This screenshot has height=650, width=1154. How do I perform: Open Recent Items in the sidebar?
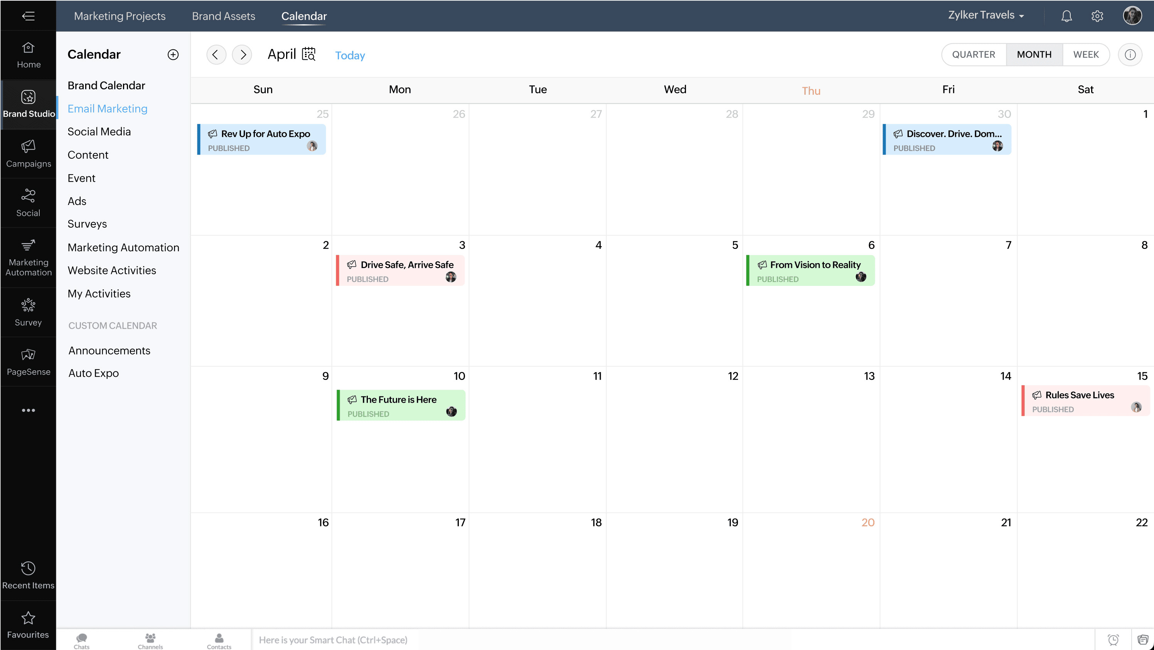(28, 575)
